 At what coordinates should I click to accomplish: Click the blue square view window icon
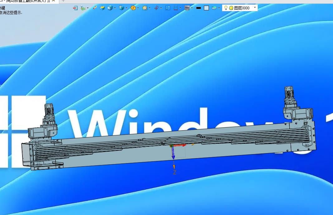pyautogui.click(x=168, y=8)
